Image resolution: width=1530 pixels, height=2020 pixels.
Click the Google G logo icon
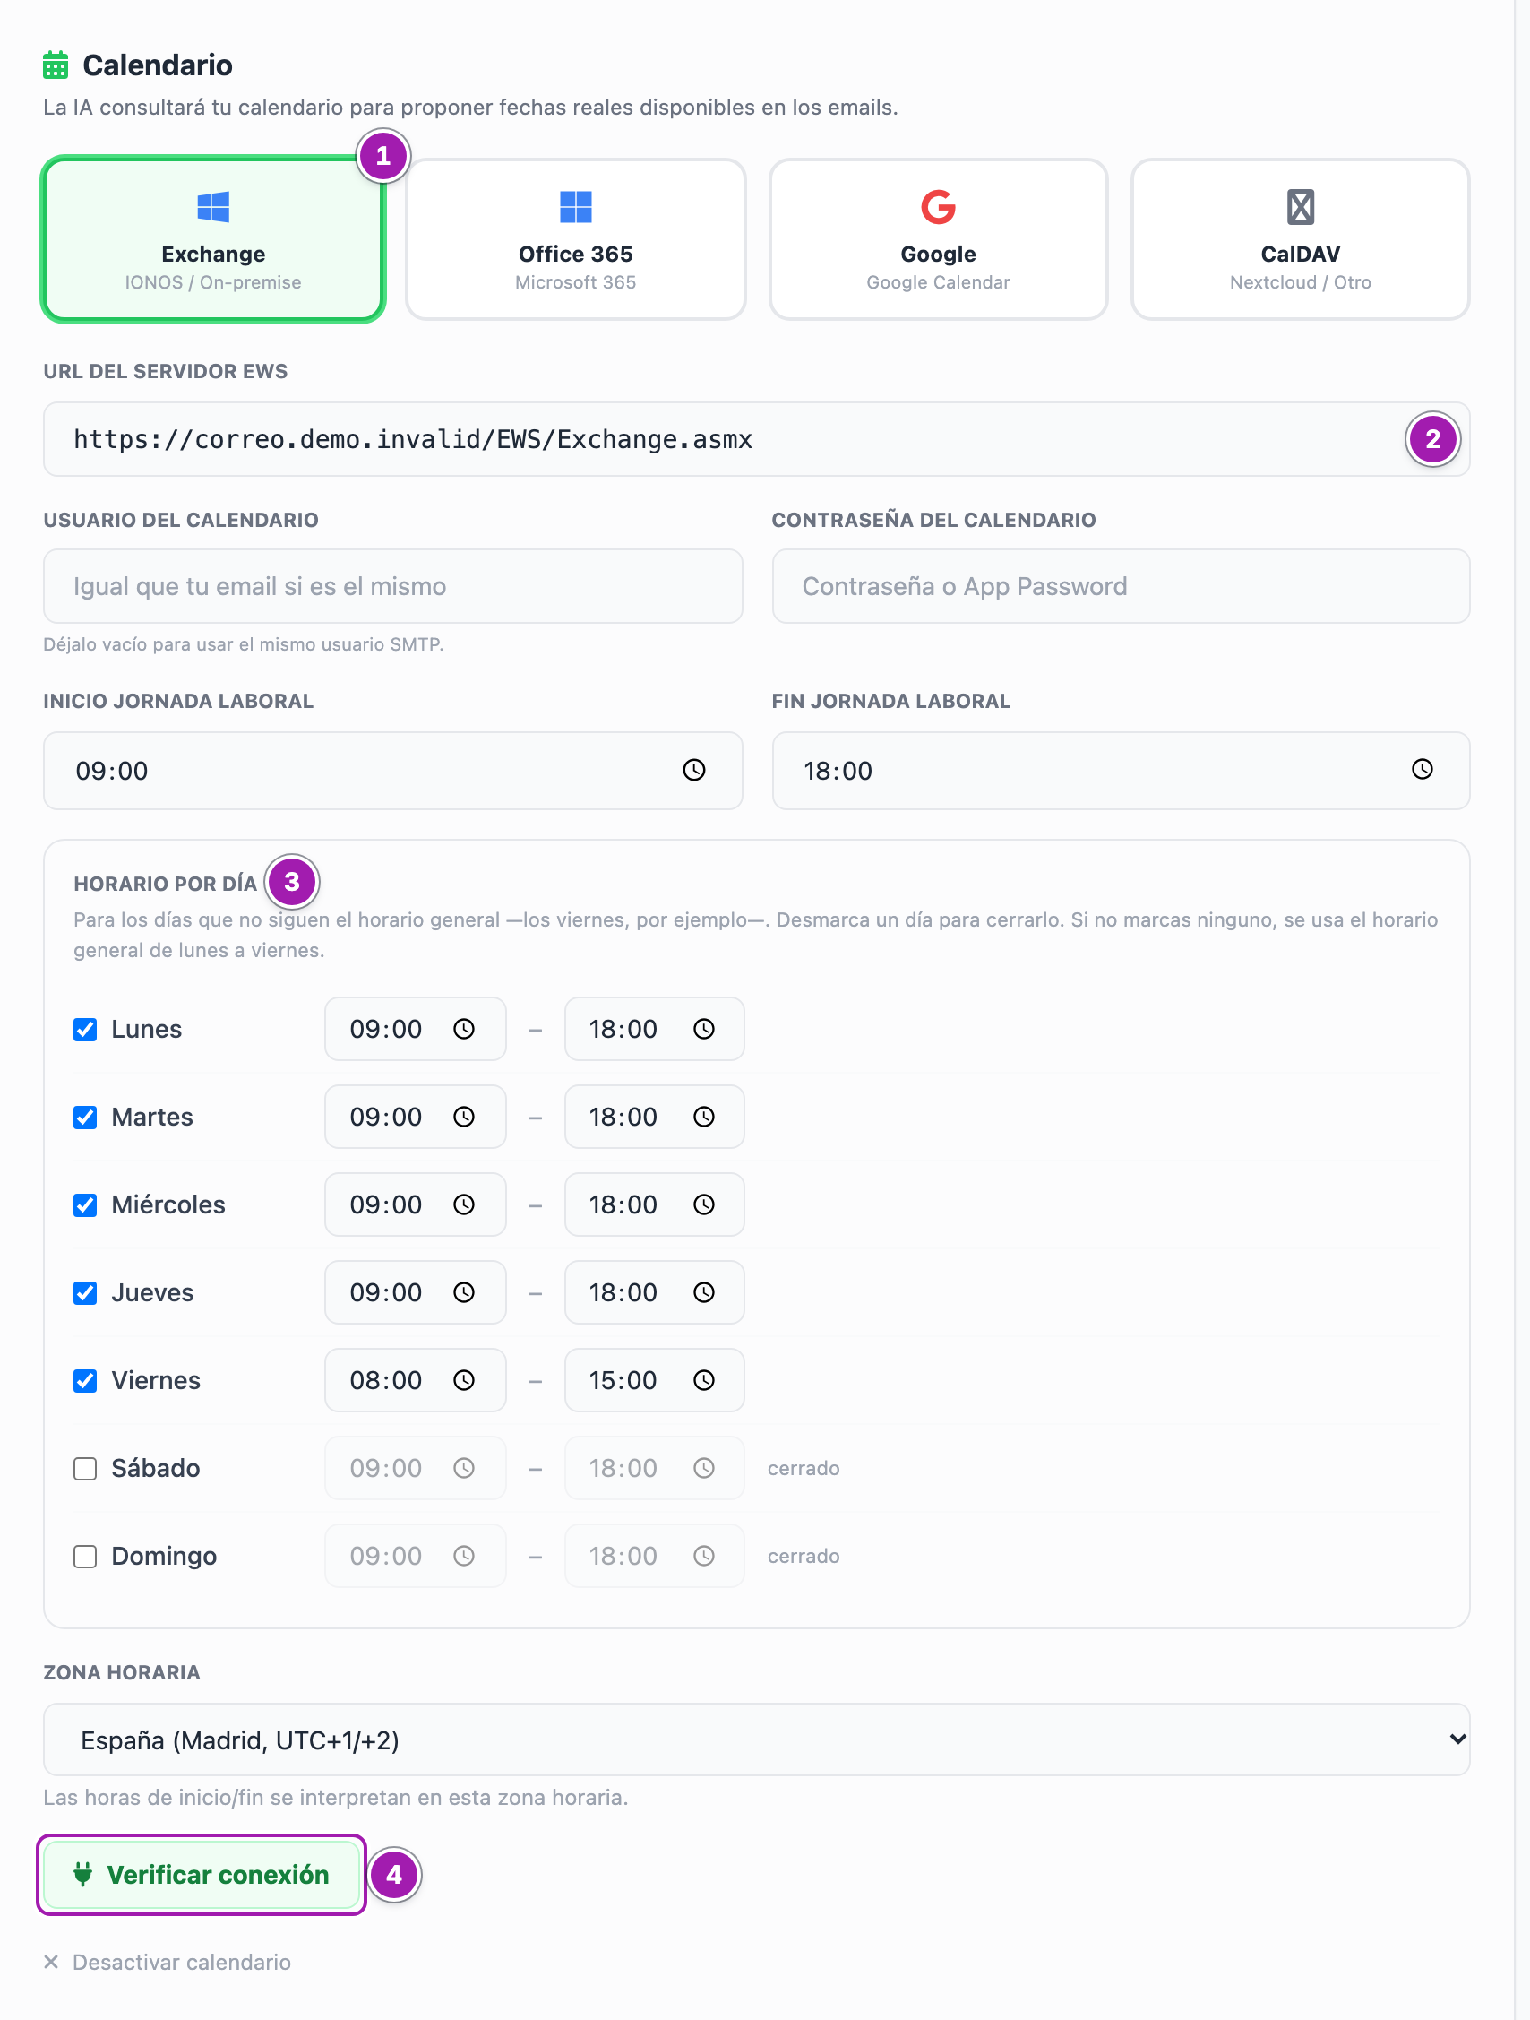[x=938, y=206]
